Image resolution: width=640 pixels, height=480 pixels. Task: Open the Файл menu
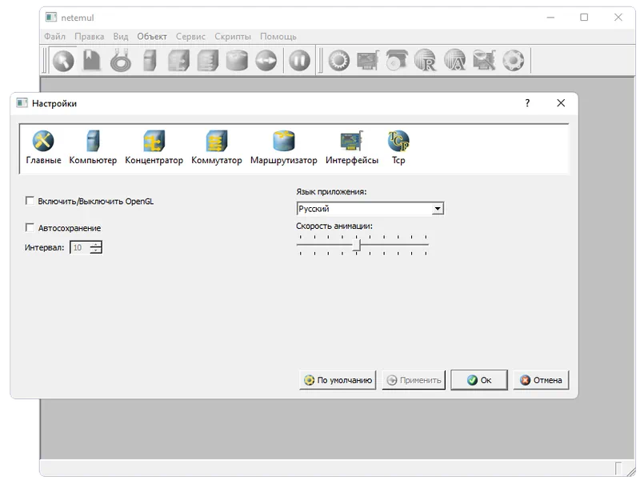(54, 37)
